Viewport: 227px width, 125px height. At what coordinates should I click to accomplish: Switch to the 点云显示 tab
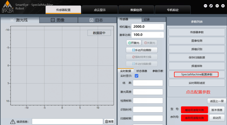pos(100,10)
